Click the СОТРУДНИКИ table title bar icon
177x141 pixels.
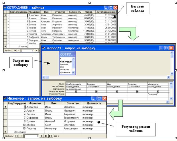point(5,7)
